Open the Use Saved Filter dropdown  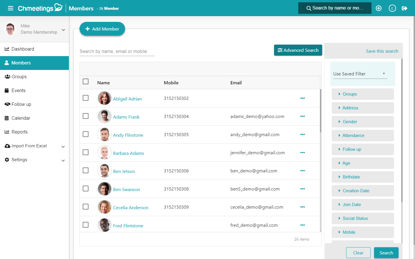pyautogui.click(x=360, y=74)
